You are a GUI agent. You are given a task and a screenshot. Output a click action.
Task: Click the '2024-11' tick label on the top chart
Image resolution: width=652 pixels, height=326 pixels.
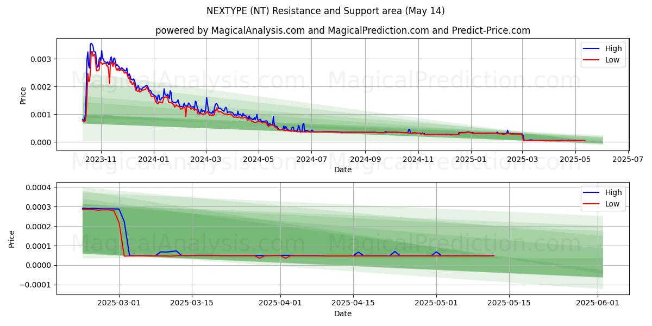click(417, 159)
